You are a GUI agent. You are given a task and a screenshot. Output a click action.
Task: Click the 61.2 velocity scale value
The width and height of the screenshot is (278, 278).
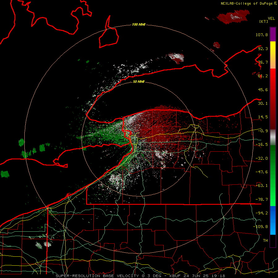point(263,76)
